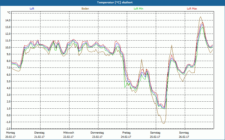The width and height of the screenshot is (225, 140).
Task: Click the blue Luft legend label
Action: [x=32, y=9]
